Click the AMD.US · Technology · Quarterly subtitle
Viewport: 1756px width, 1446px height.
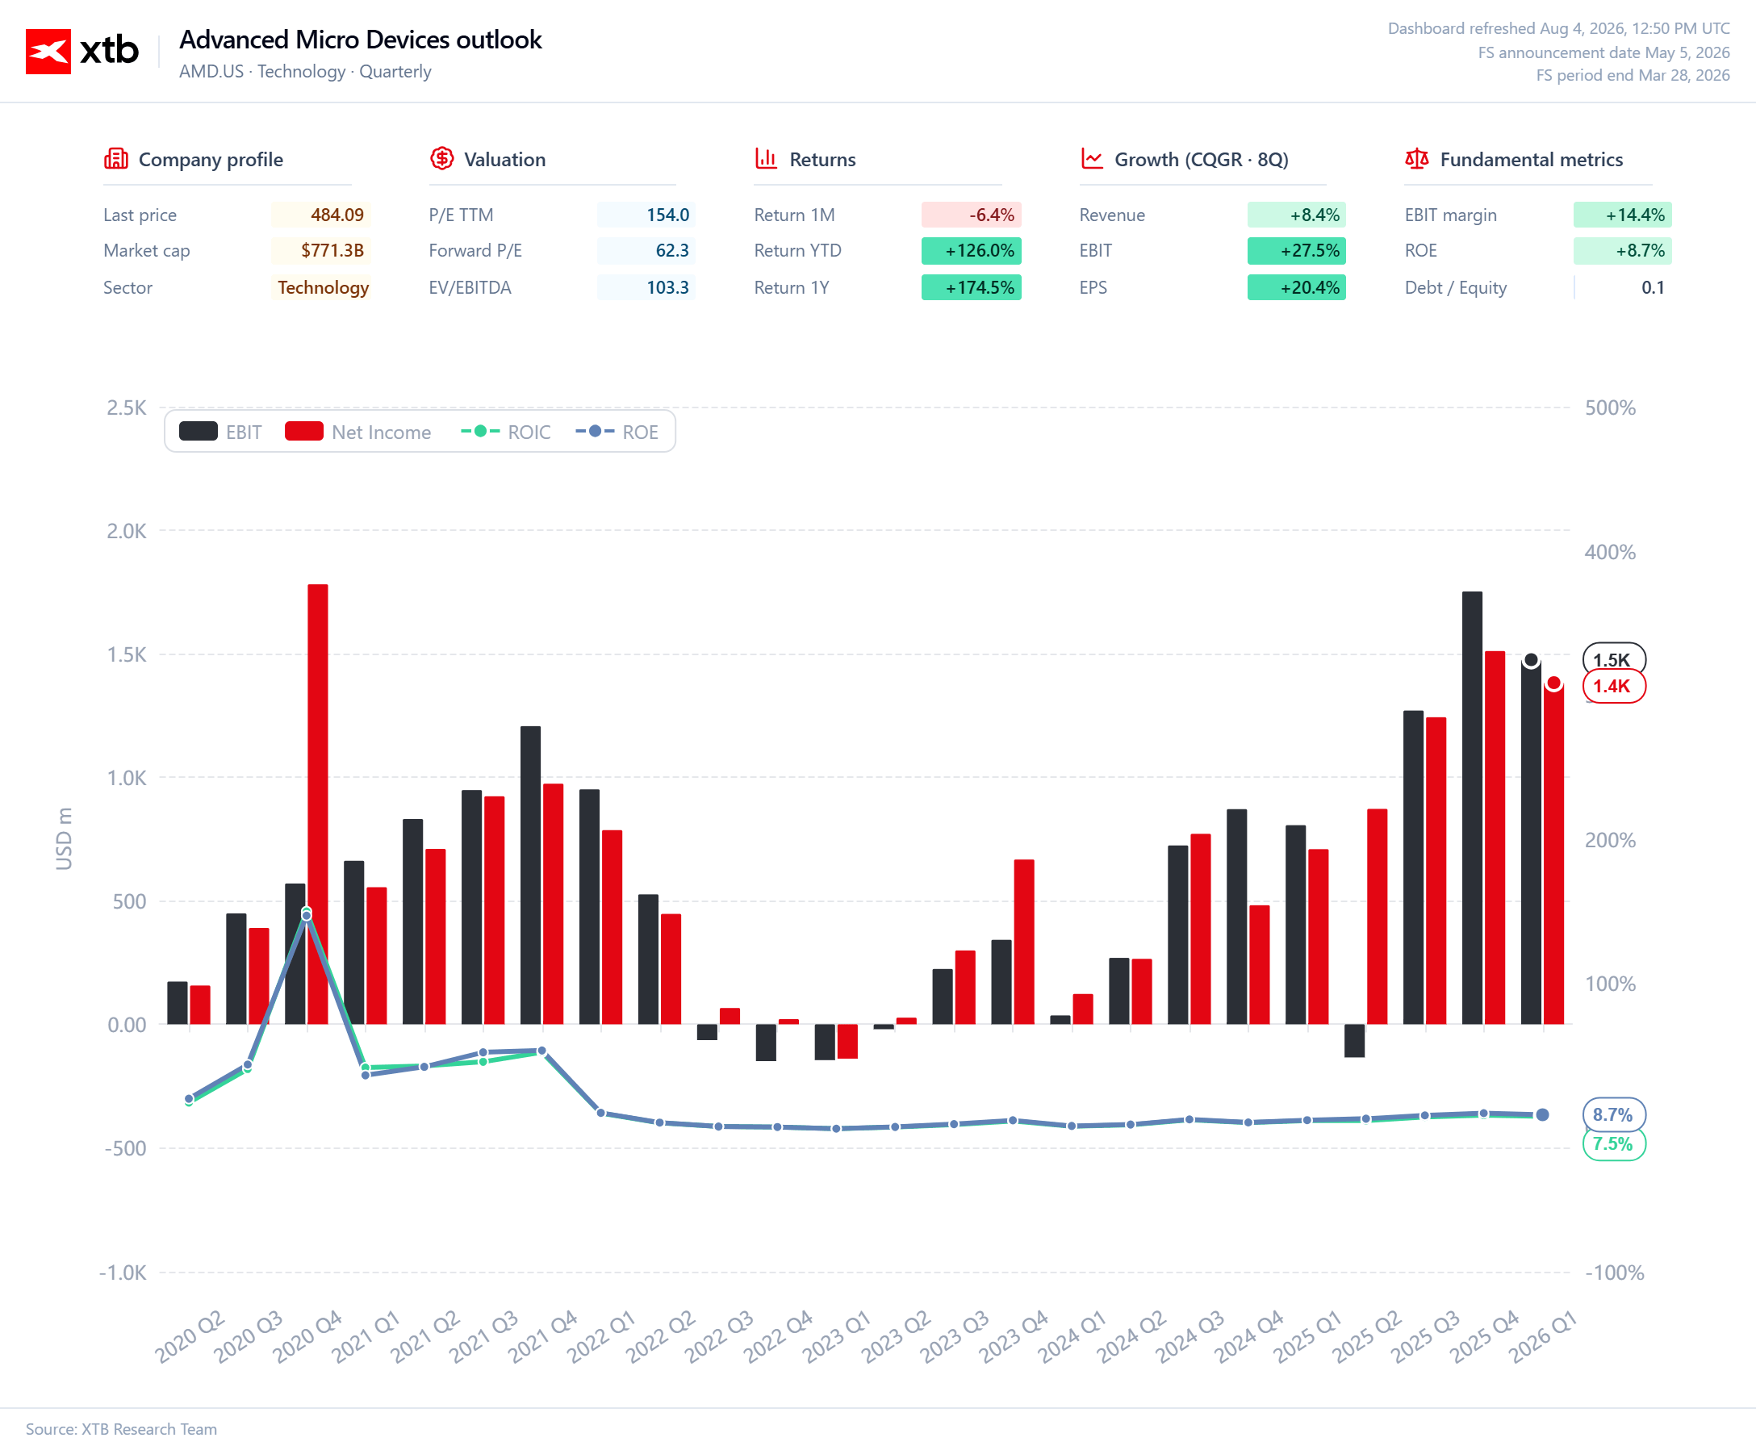305,72
